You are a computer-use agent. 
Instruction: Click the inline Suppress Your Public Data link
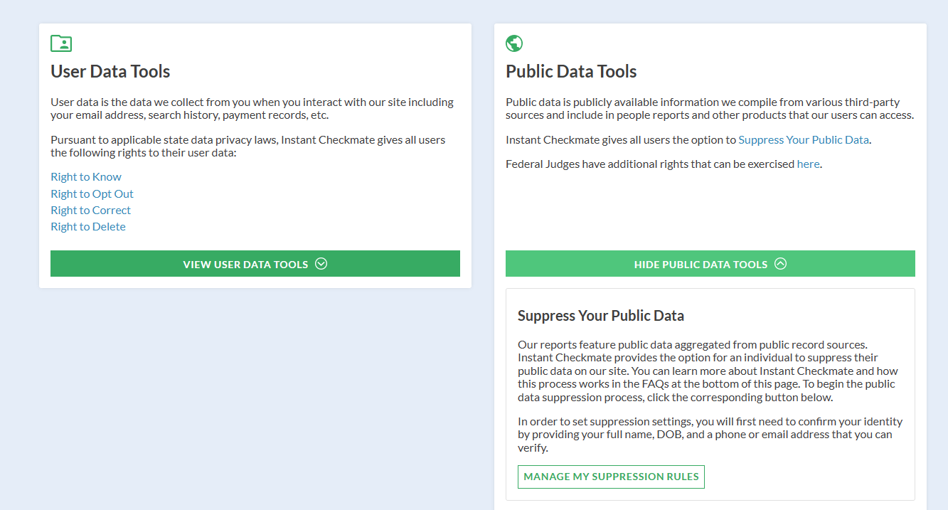[804, 139]
